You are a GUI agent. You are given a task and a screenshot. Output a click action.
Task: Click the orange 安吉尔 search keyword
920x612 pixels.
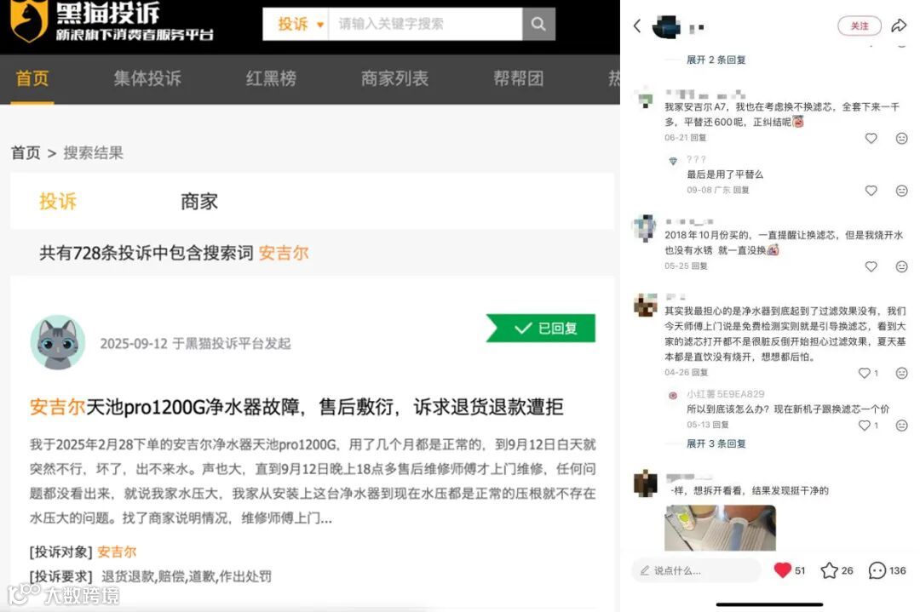284,254
